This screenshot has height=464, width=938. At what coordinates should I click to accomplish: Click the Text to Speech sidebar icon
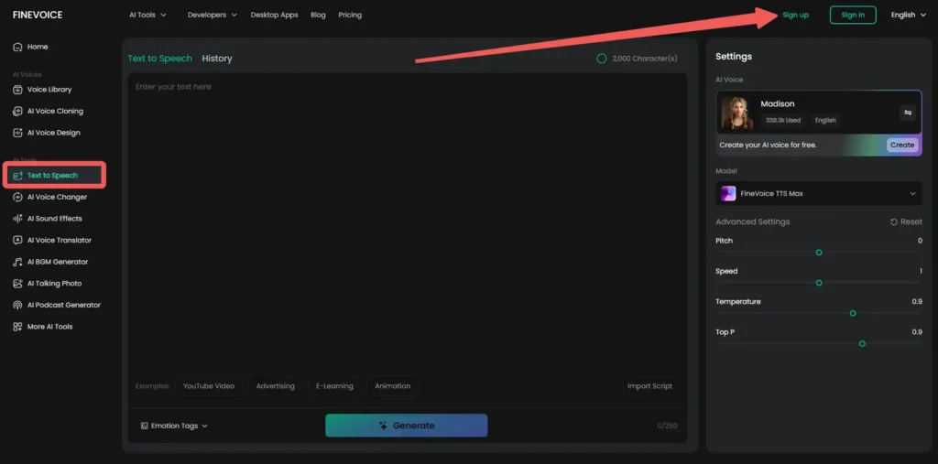[x=17, y=176]
